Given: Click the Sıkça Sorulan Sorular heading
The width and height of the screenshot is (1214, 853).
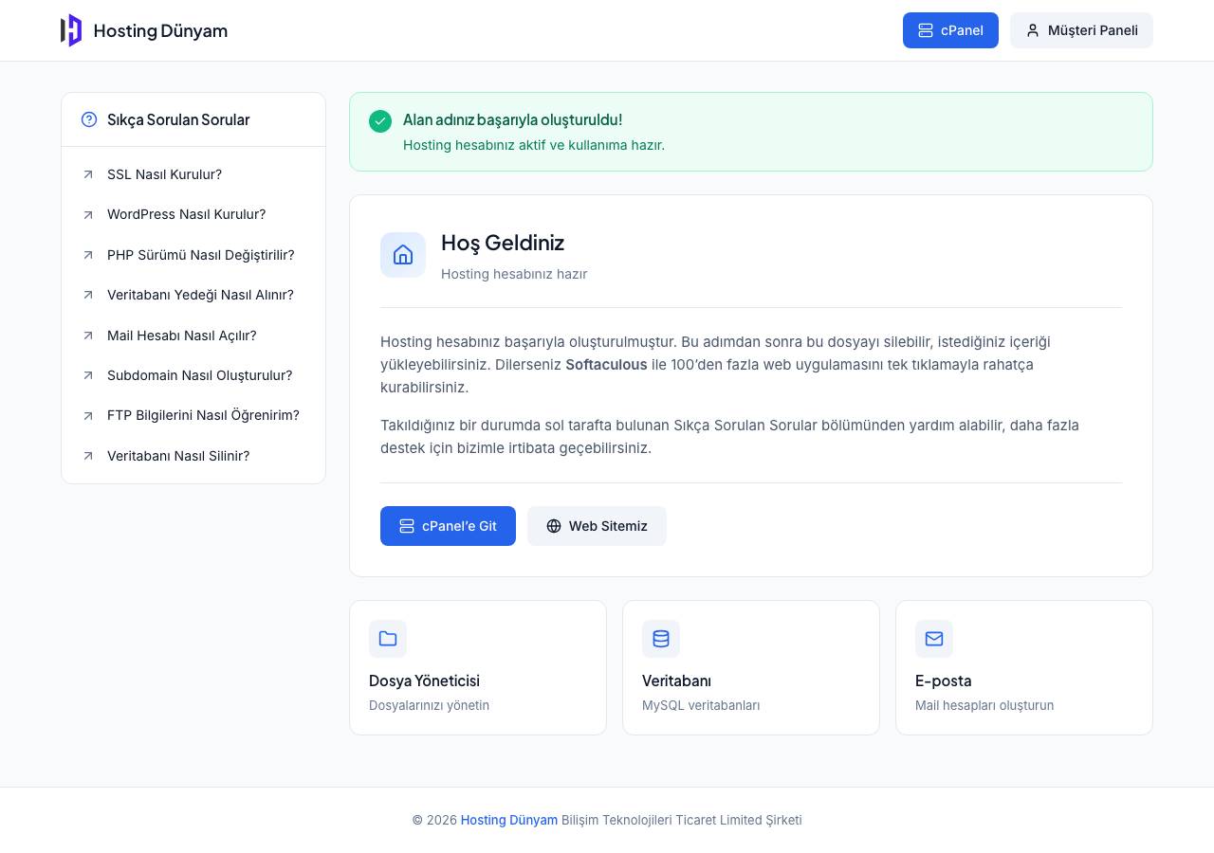Looking at the screenshot, I should point(178,119).
